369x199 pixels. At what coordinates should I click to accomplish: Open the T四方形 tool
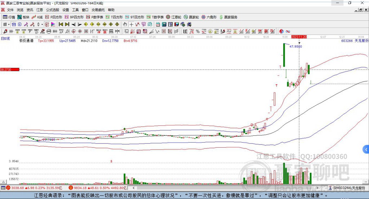pyautogui.click(x=114, y=17)
